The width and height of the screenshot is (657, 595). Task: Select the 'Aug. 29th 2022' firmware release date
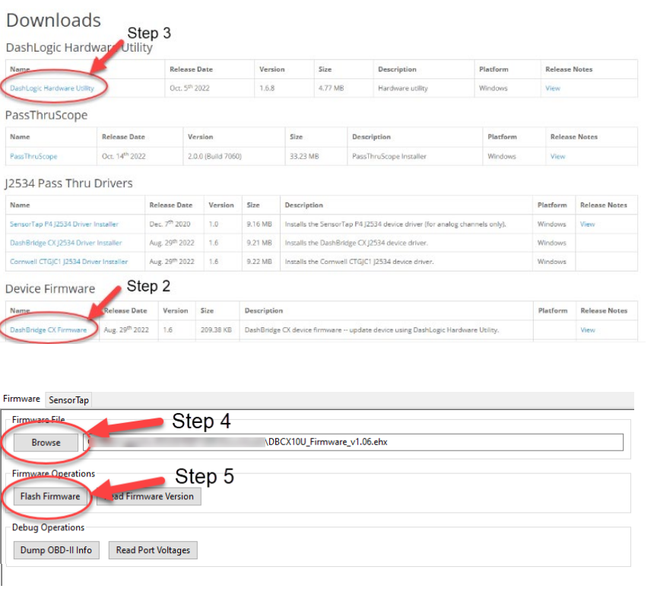coord(126,329)
